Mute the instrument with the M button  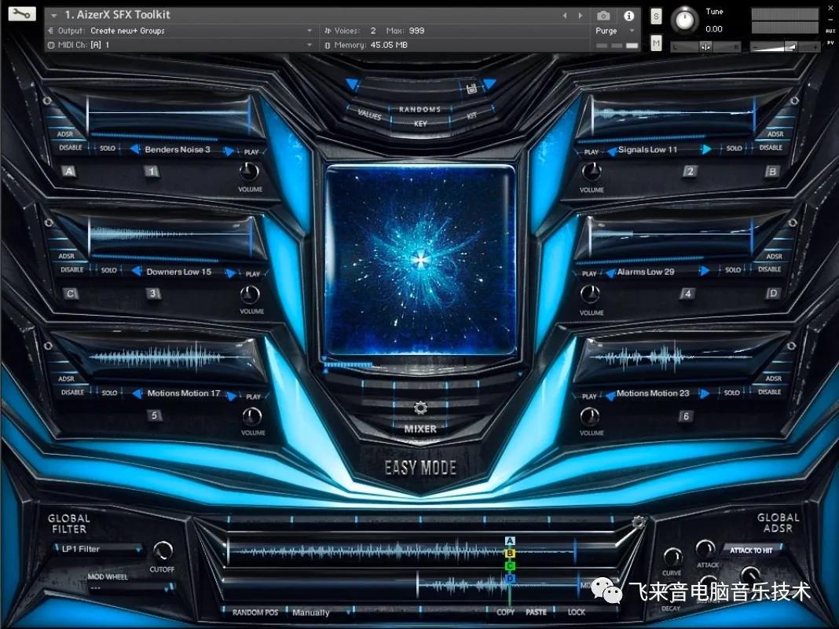(656, 42)
